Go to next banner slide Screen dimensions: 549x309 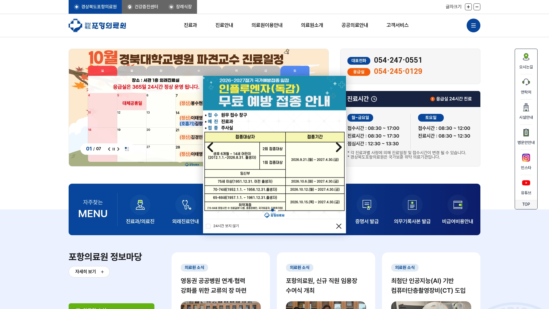point(118,149)
